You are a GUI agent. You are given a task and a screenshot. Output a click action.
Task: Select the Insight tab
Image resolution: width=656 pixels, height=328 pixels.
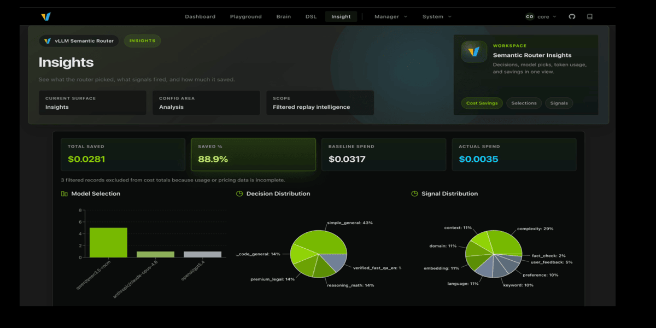tap(341, 16)
